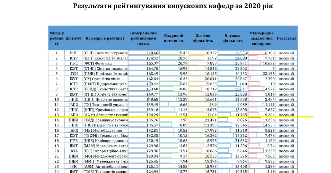Click the 'Інтегральний рейтинговий індекс' header
Viewport: 331px width, 173px height.
[x=143, y=38]
